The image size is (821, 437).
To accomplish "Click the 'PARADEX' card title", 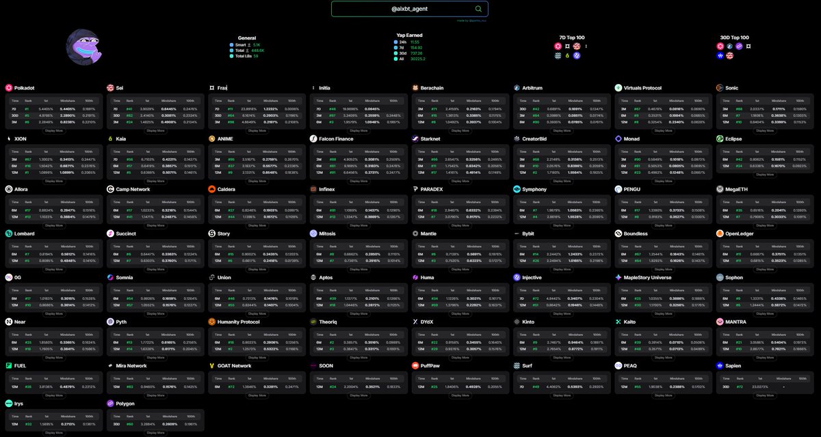I will pos(432,189).
